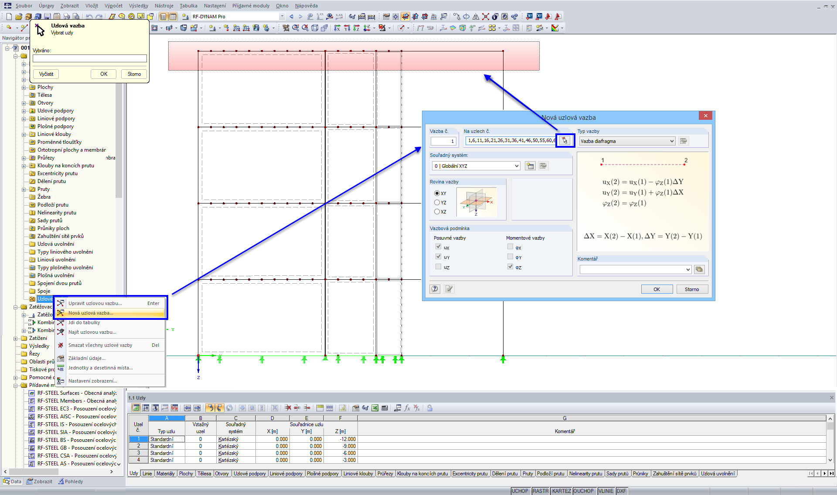
Task: Open the Typ vazby dropdown
Action: 671,141
